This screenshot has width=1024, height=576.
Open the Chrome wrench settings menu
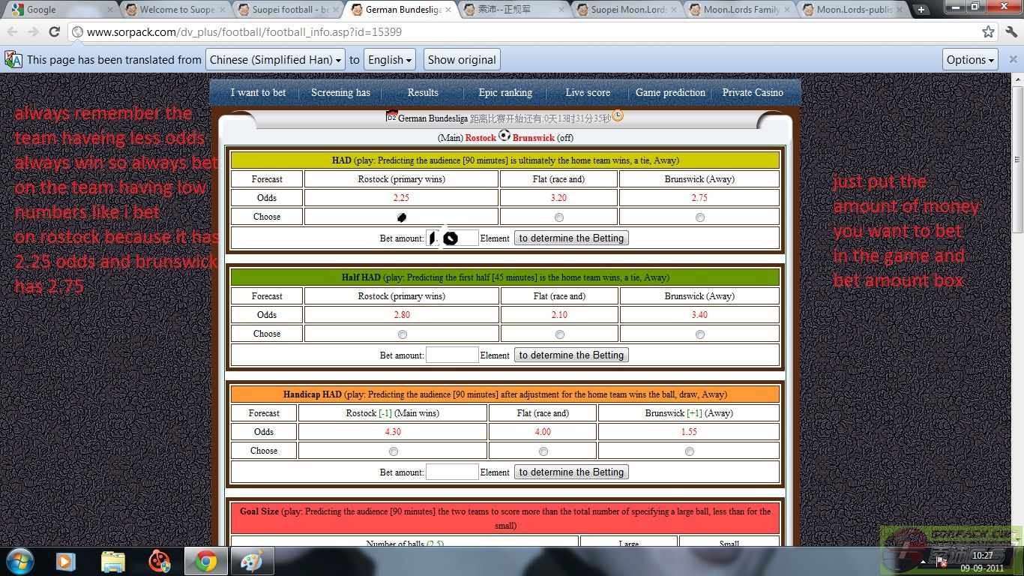[x=1011, y=32]
